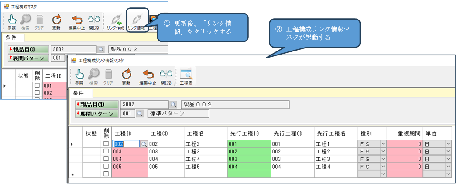Screen dimensions: 467x184
Task: Click 更新 icon in the 工程構成マスタ toolbar
Action: (x=56, y=21)
